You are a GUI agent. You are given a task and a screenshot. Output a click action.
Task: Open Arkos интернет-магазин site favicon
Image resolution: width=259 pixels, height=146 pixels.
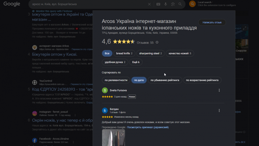click(x=34, y=48)
